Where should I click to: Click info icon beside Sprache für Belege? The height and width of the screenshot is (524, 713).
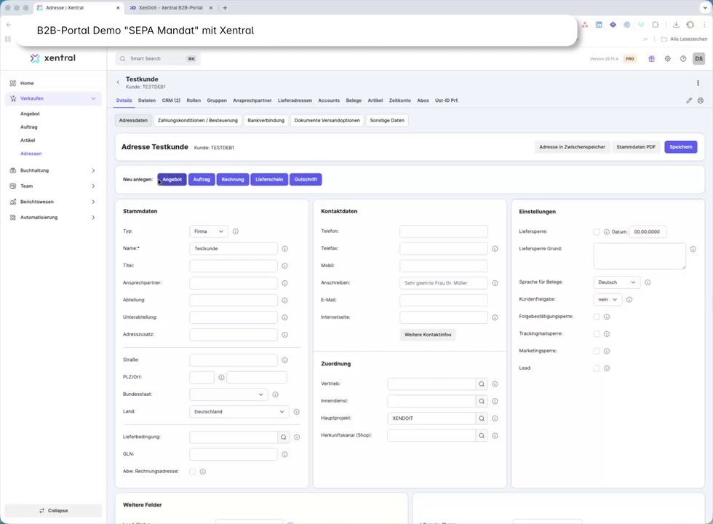pyautogui.click(x=648, y=282)
